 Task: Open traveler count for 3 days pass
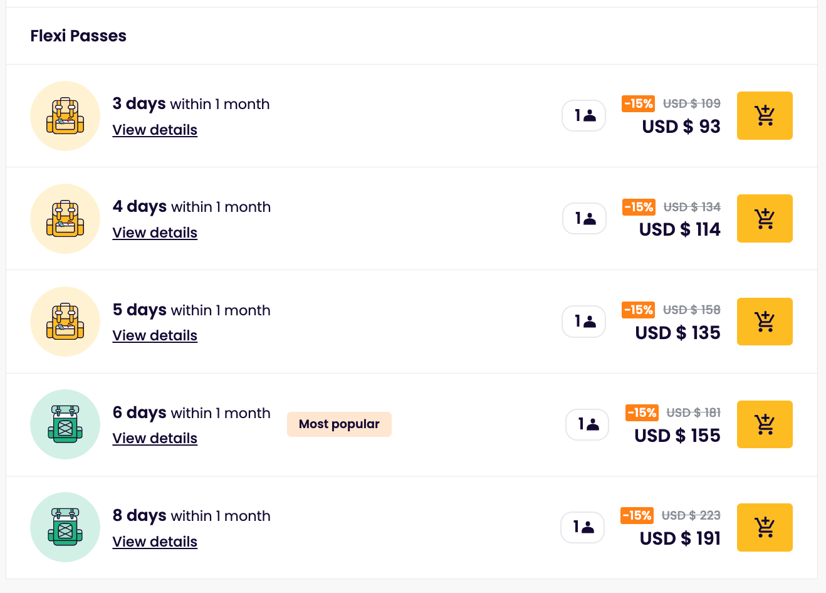pos(584,116)
